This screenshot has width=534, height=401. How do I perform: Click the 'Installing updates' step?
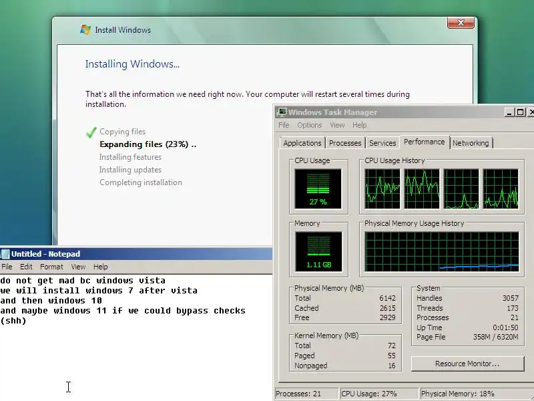coord(130,170)
